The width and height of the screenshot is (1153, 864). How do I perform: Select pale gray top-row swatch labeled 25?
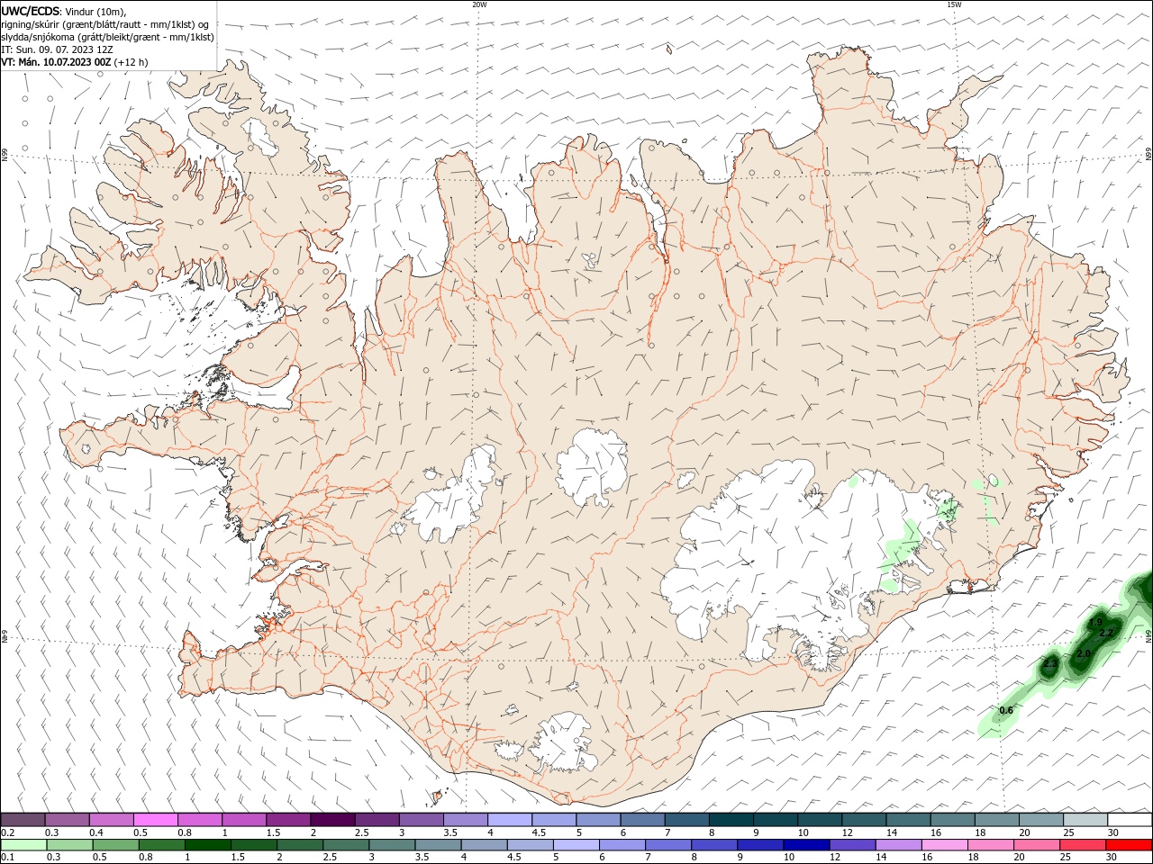1085,820
